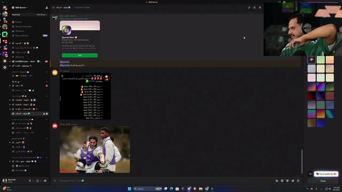Click the invite people icon beside B68 Server

[47, 7]
